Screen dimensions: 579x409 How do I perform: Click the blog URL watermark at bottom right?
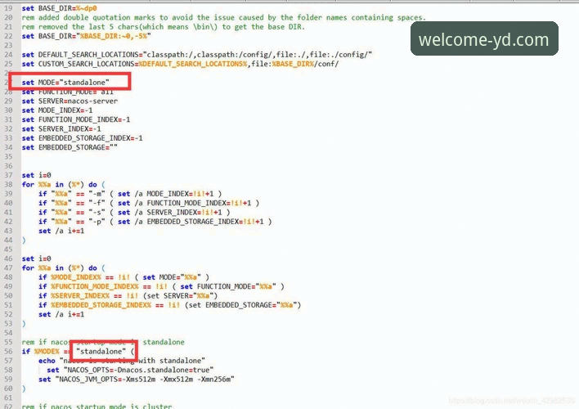511,401
